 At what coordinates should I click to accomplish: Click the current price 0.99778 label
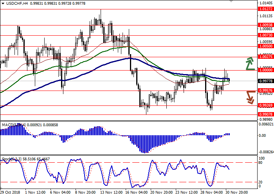click(265, 81)
